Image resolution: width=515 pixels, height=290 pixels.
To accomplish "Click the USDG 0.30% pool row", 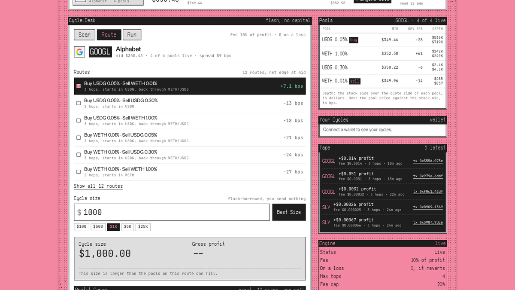I will pyautogui.click(x=382, y=67).
